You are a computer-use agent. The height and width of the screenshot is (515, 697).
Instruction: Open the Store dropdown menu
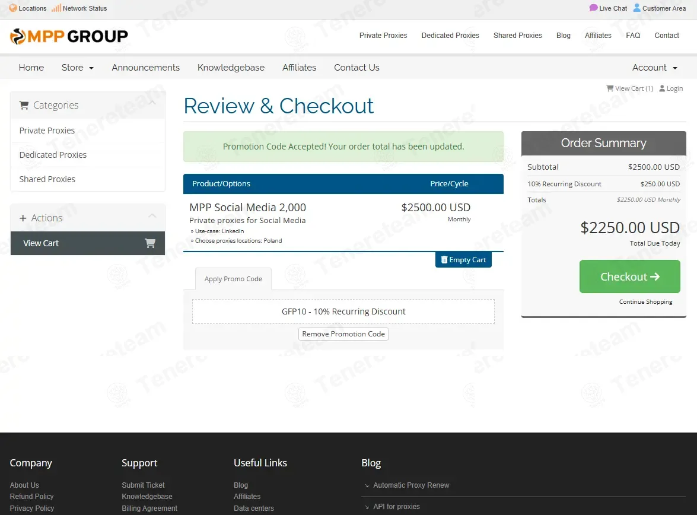[x=78, y=68]
